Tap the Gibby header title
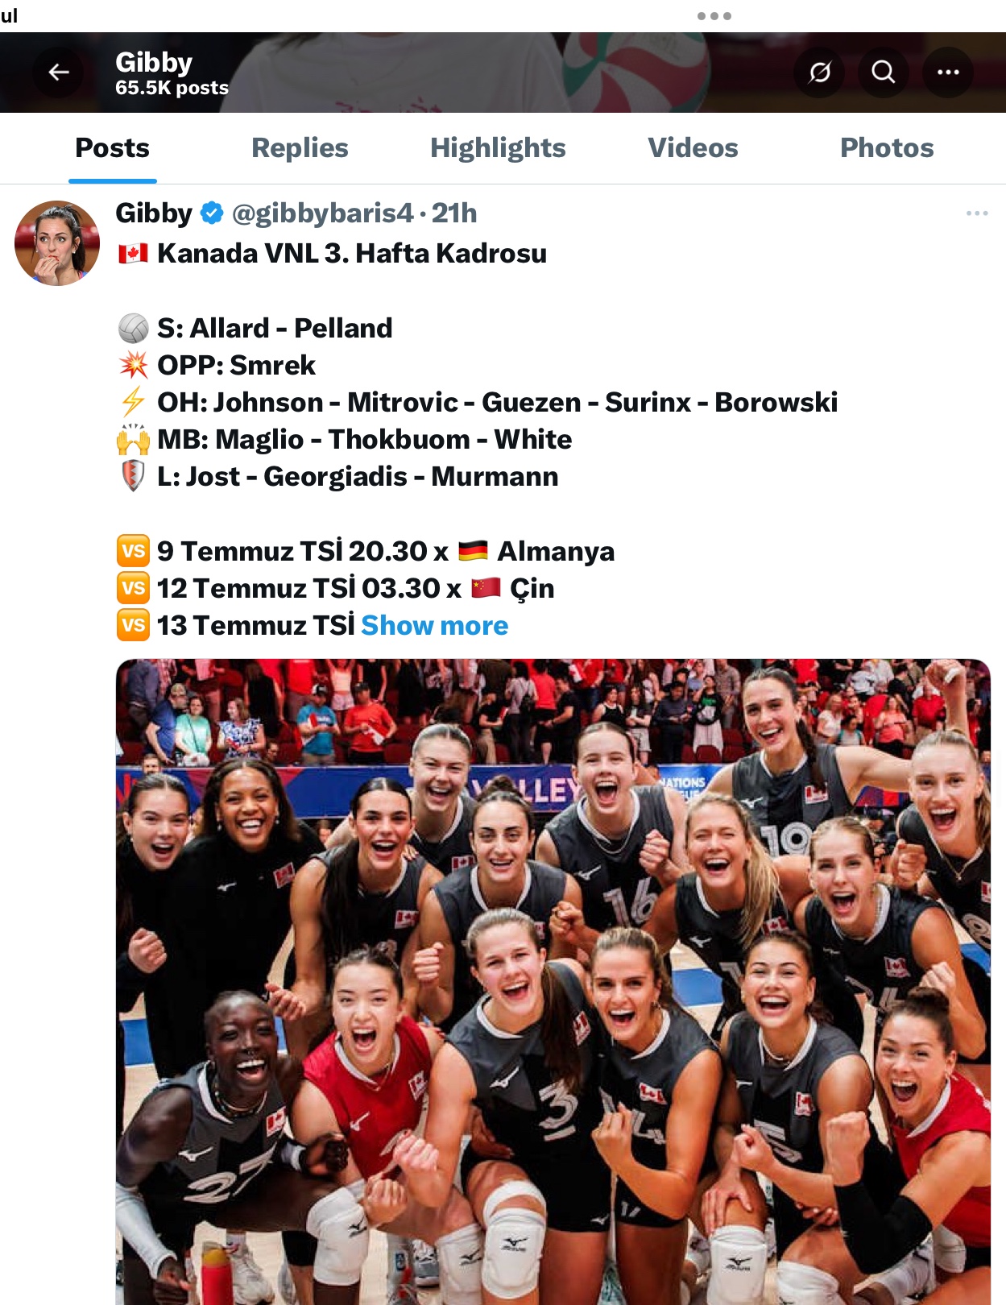 tap(154, 63)
